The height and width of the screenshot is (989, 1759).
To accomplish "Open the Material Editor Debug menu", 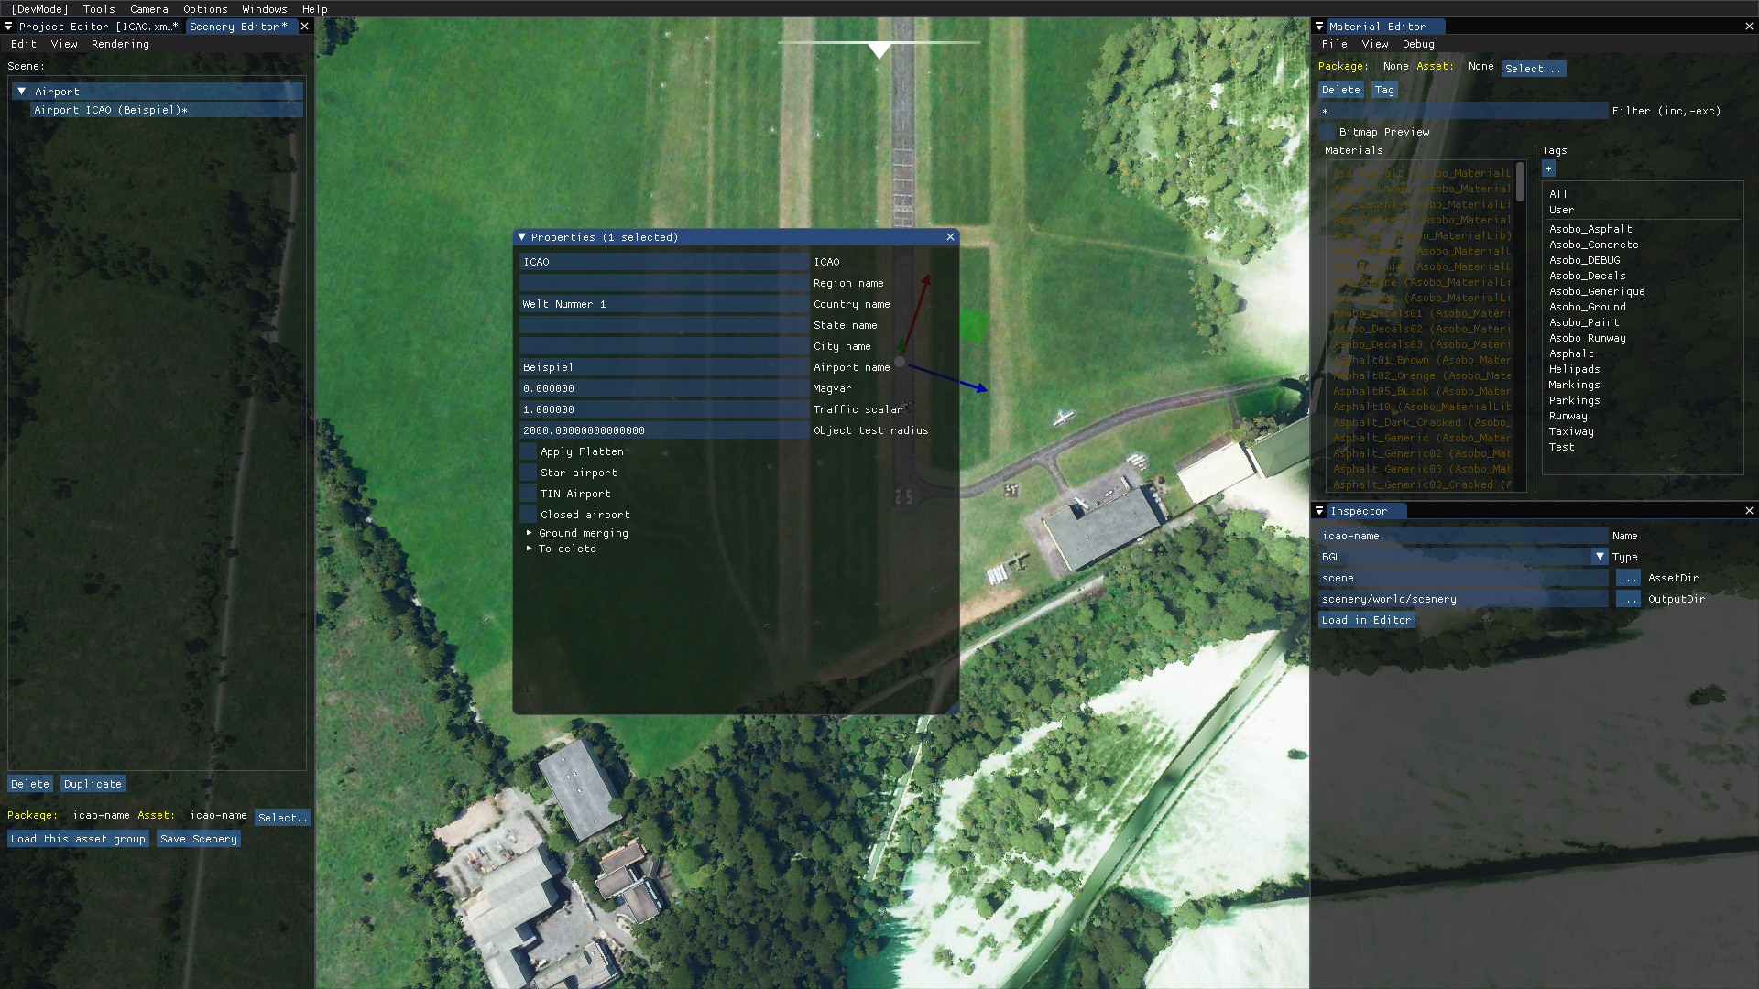I will (x=1418, y=44).
